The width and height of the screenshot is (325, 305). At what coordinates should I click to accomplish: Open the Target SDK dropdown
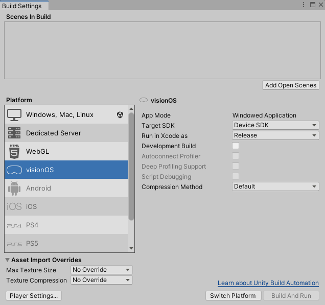coord(275,125)
